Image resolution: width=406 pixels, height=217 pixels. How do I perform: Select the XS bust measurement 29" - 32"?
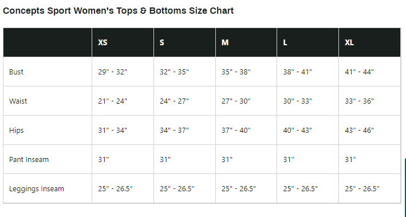pyautogui.click(x=113, y=72)
